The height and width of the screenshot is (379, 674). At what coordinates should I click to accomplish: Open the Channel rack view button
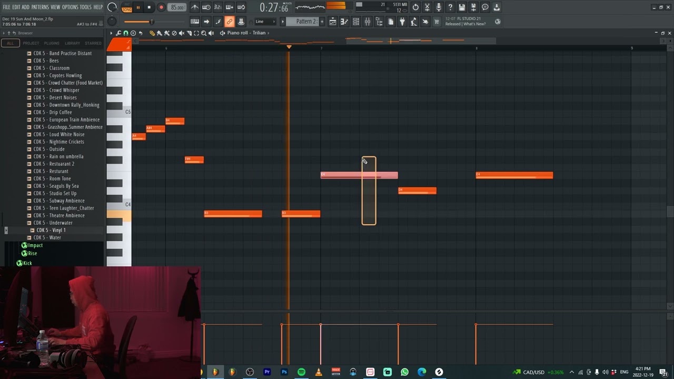click(355, 22)
